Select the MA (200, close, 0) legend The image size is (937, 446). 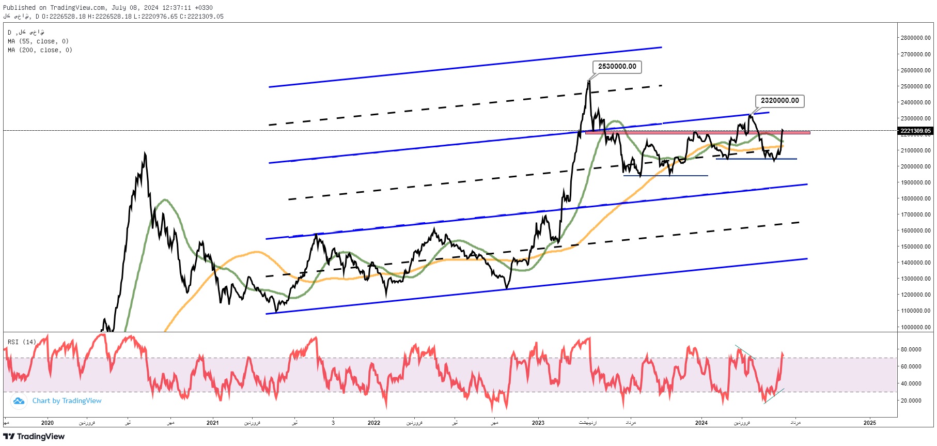click(40, 50)
